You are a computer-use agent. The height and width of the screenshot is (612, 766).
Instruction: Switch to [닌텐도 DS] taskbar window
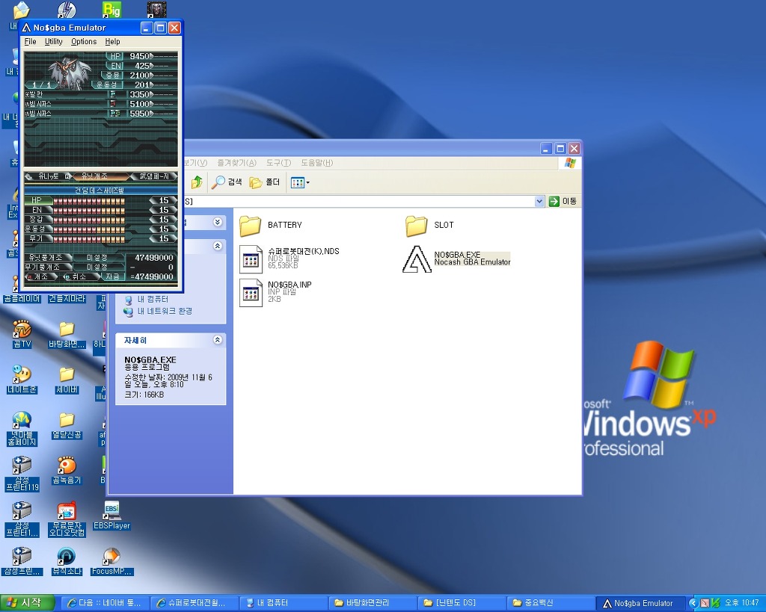click(461, 603)
